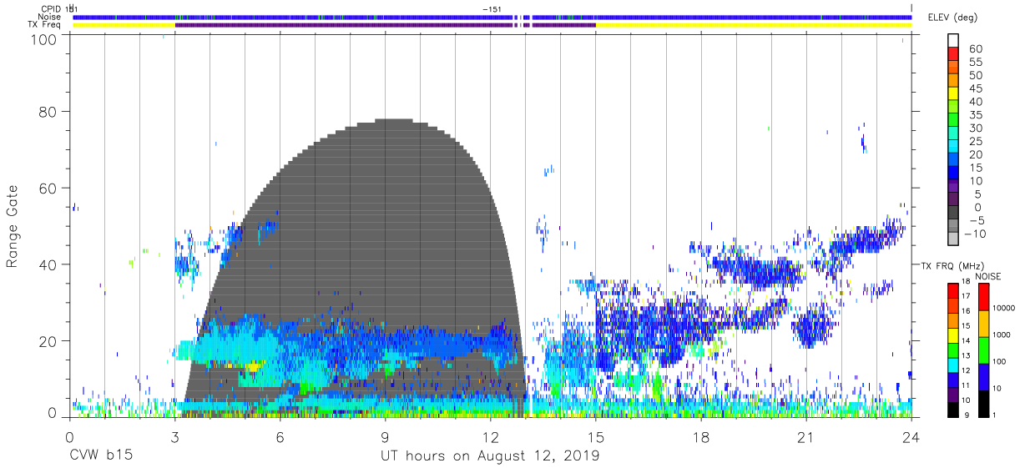Click the red segment of the elevation colorbar
Image resolution: width=1025 pixels, height=473 pixels.
[x=953, y=54]
